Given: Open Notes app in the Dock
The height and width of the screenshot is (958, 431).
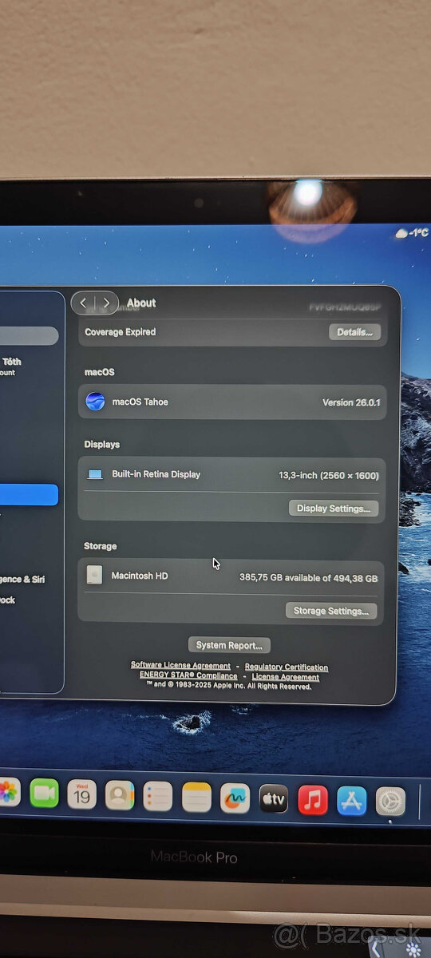Looking at the screenshot, I should coord(196,797).
